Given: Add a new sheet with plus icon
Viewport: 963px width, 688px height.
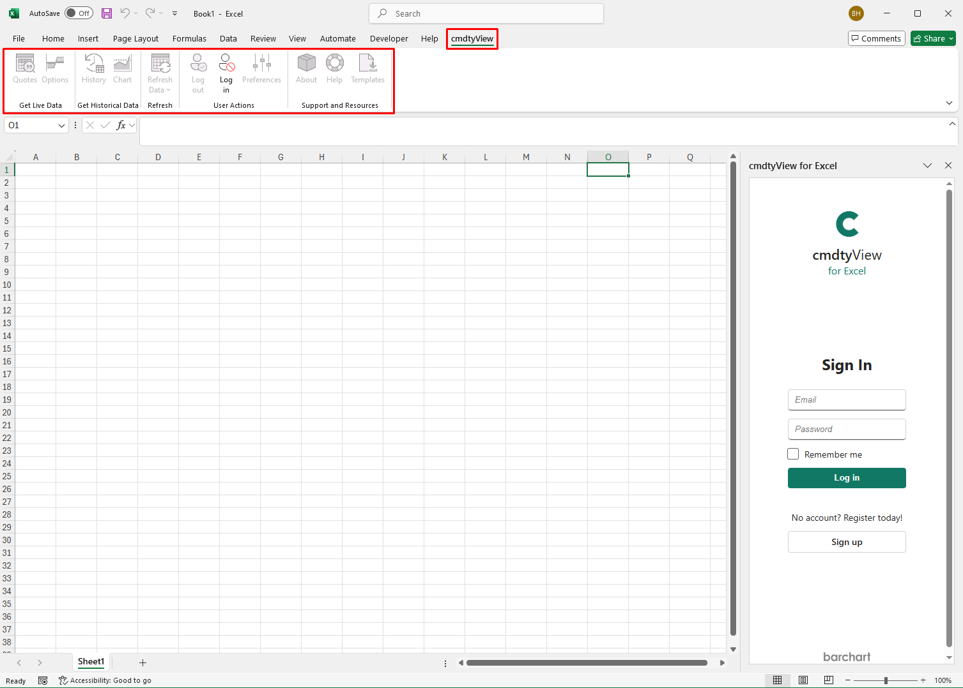Looking at the screenshot, I should (143, 662).
